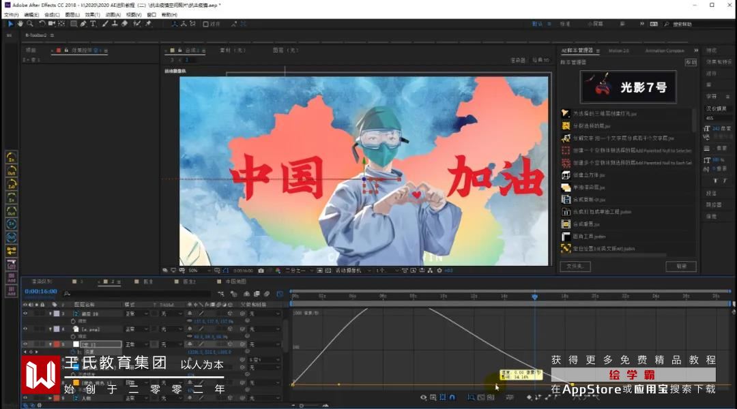Switch to the 中国地图 timeline tab

[x=235, y=282]
